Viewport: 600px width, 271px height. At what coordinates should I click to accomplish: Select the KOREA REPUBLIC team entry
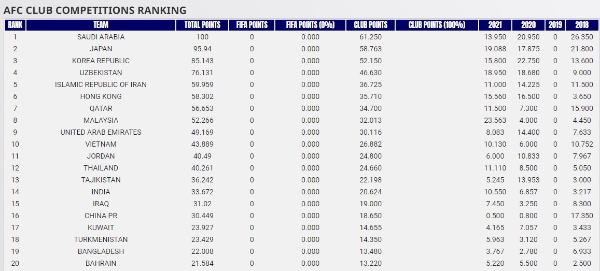tap(101, 61)
